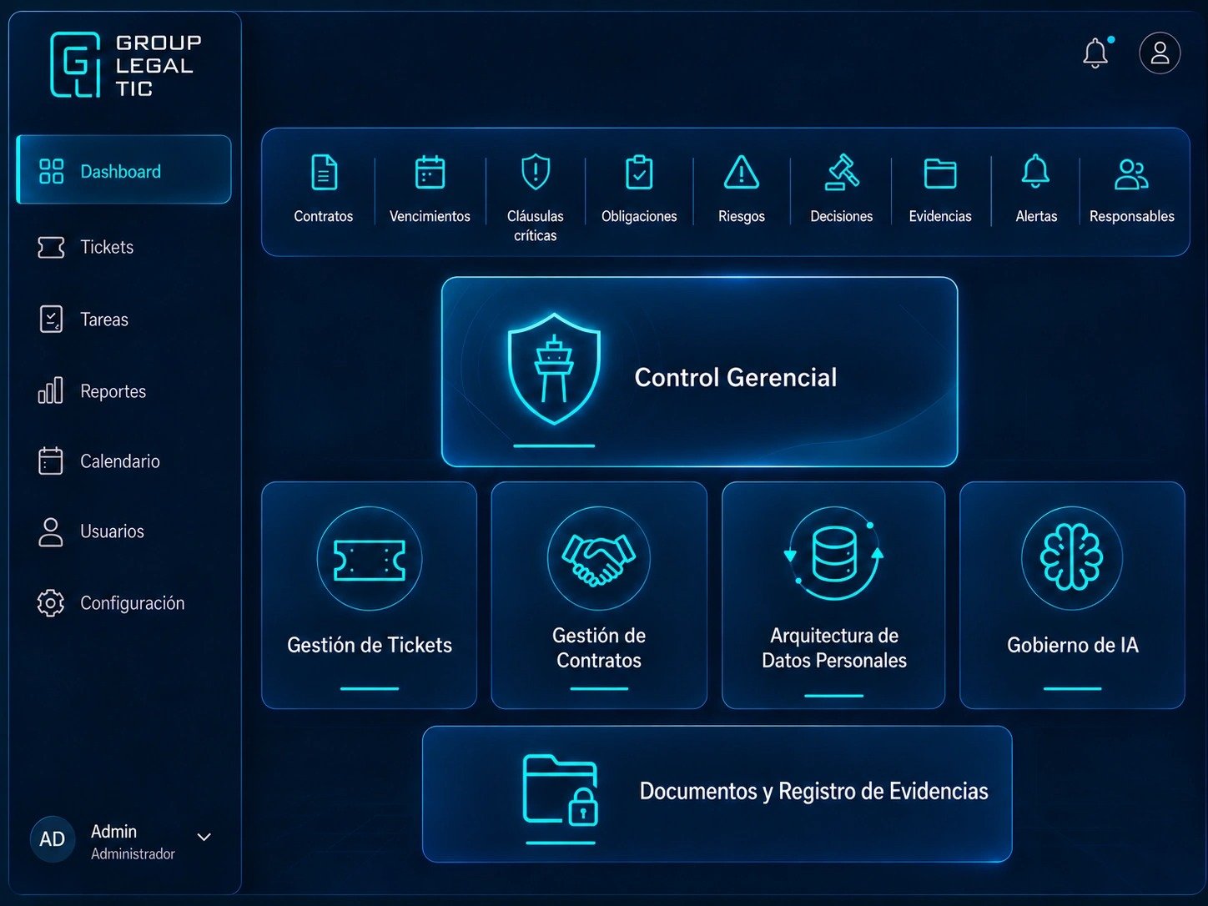The image size is (1208, 906).
Task: Open the Cláusulas críticas shield icon
Action: pos(536,173)
